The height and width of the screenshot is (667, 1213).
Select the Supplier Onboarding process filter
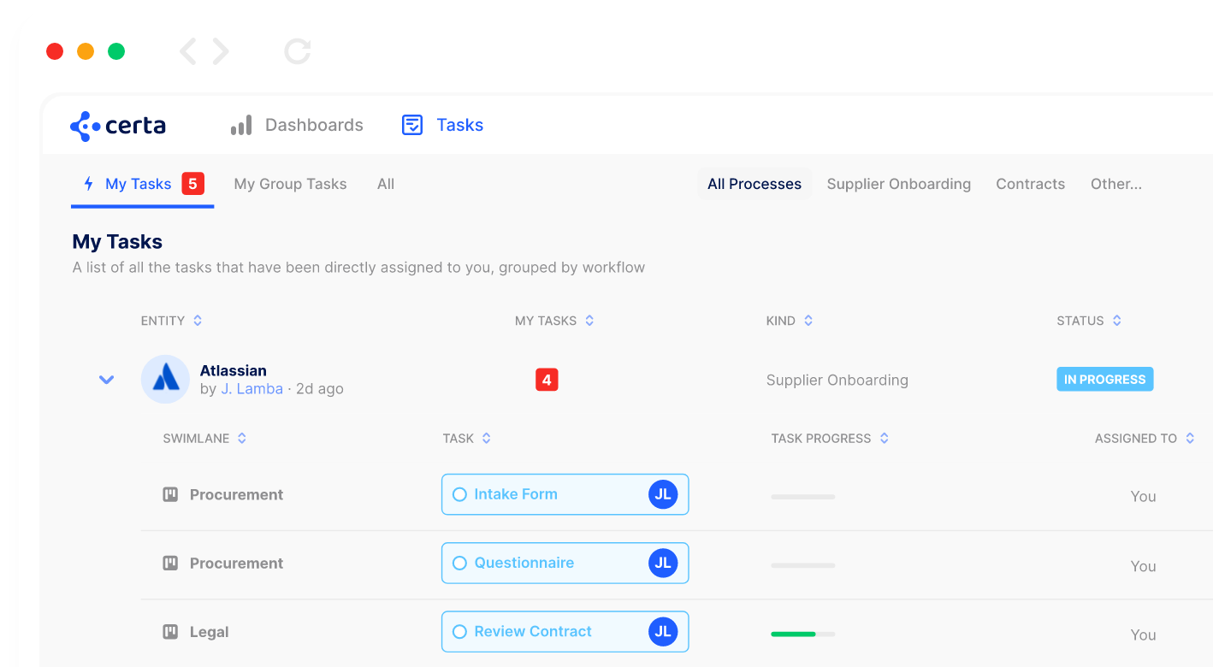click(898, 184)
